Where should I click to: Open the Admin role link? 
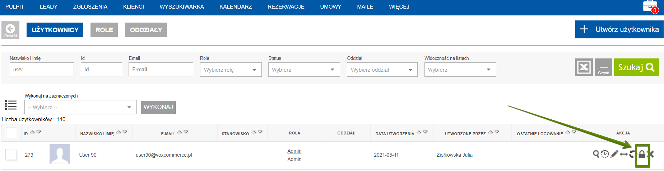tap(294, 151)
